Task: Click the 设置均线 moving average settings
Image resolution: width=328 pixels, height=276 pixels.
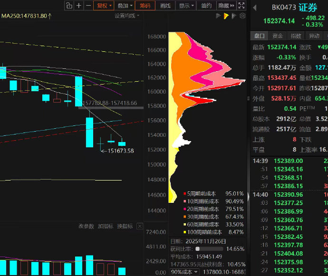Action: (x=126, y=16)
